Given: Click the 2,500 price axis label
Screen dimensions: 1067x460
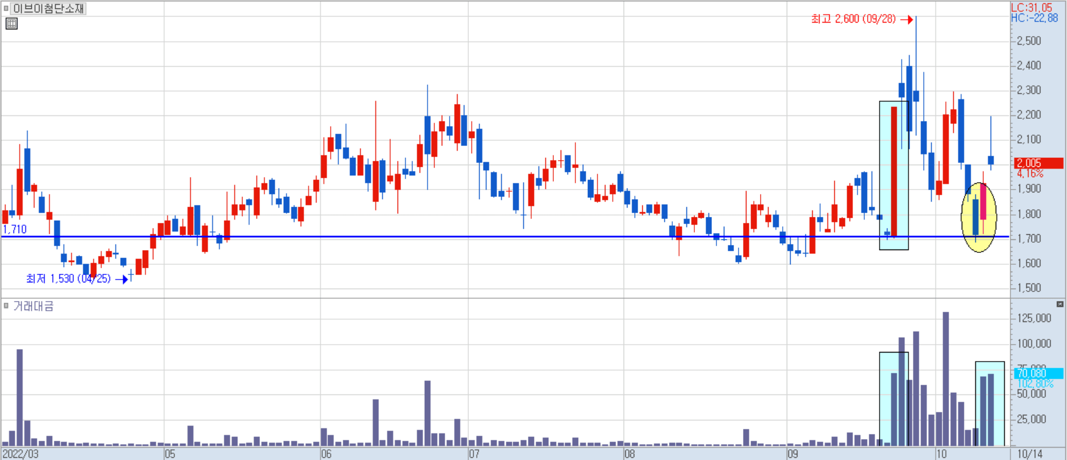Looking at the screenshot, I should coord(1029,41).
